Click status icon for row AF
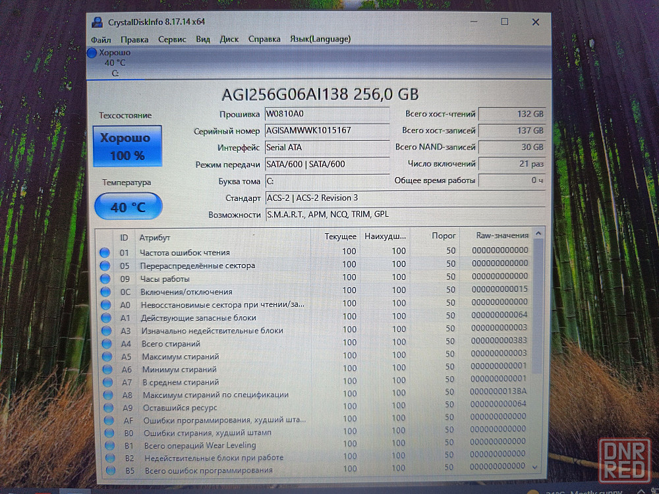Image resolution: width=659 pixels, height=494 pixels. 109,420
